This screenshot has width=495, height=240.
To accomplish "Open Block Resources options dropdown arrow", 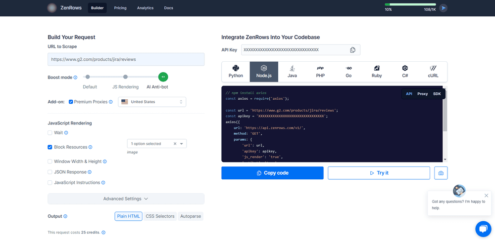I will tap(182, 144).
